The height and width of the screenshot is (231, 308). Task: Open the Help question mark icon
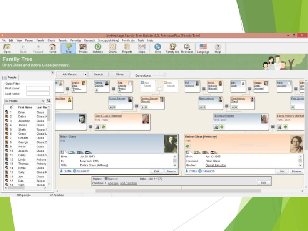pyautogui.click(x=218, y=49)
